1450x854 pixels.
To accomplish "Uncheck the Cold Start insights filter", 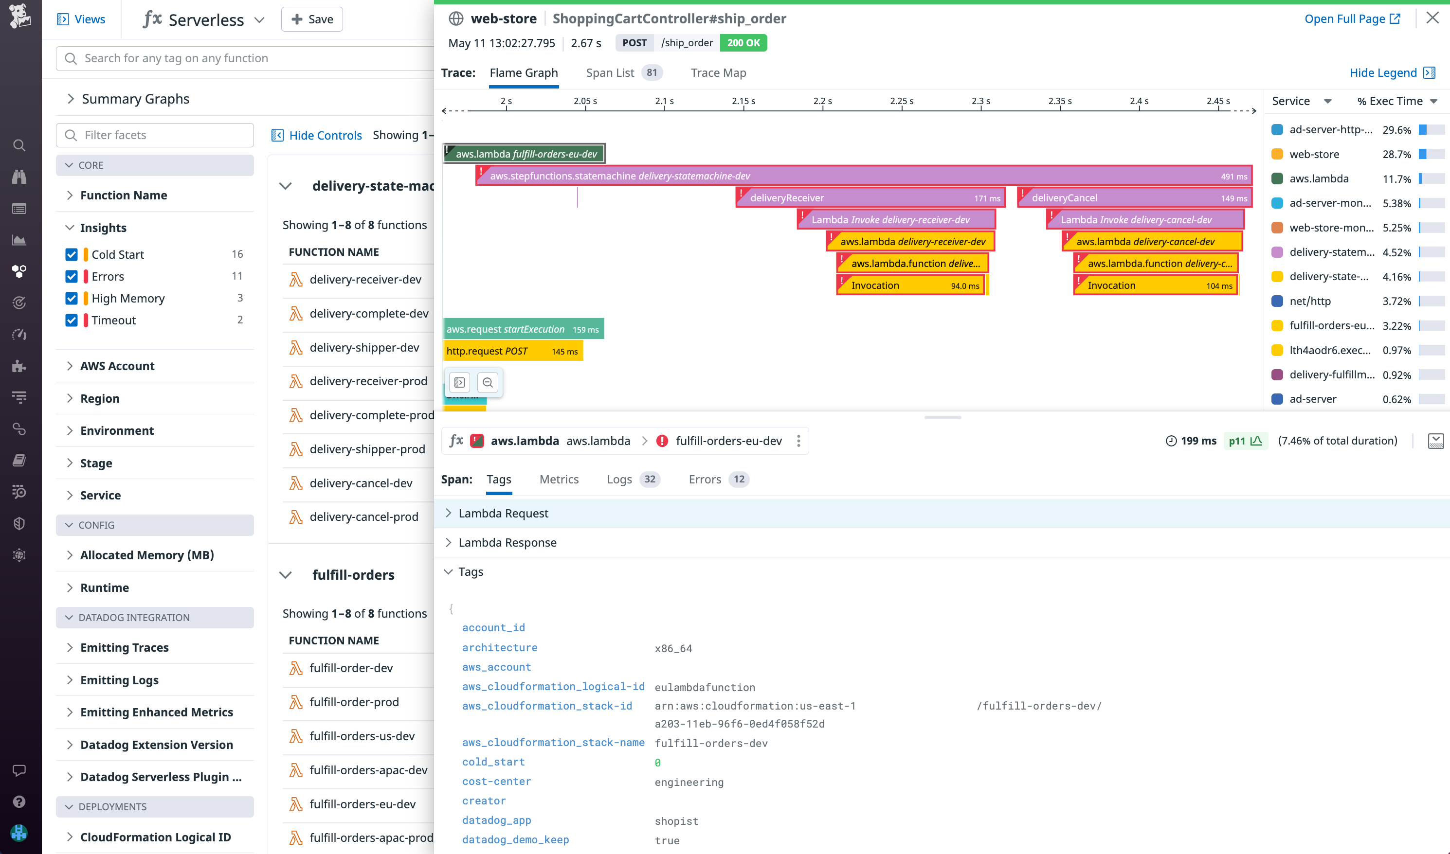I will [x=72, y=254].
